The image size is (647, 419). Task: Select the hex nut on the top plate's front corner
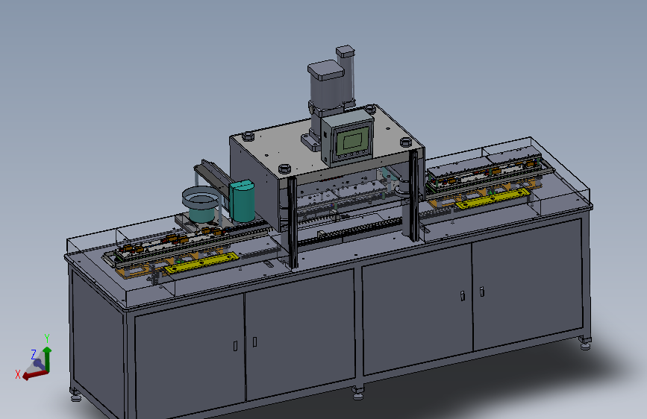[x=285, y=168]
